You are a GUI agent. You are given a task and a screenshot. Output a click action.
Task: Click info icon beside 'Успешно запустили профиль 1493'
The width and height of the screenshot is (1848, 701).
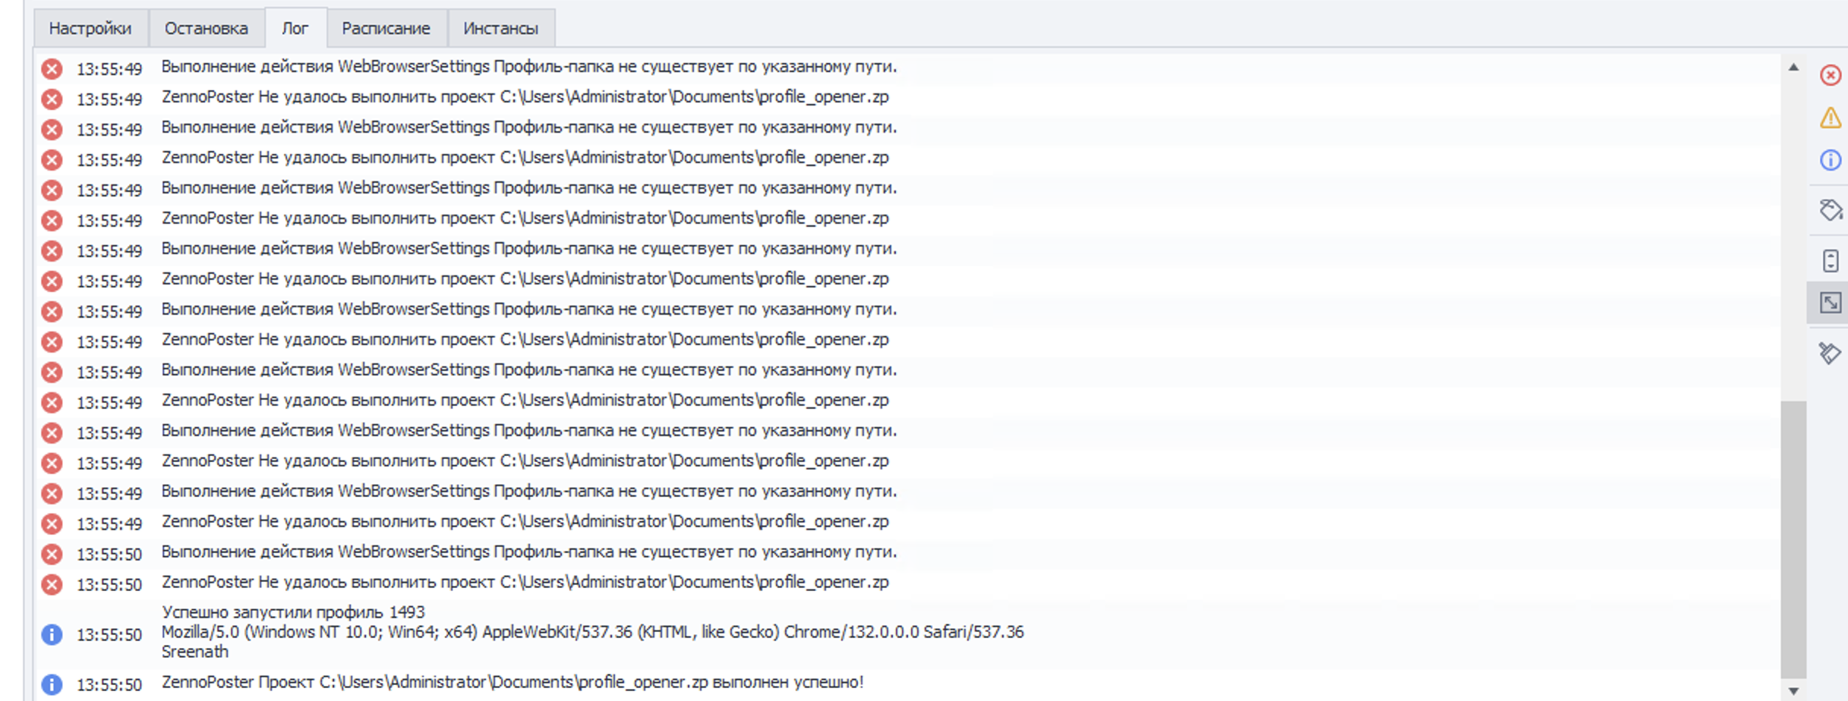[x=52, y=634]
